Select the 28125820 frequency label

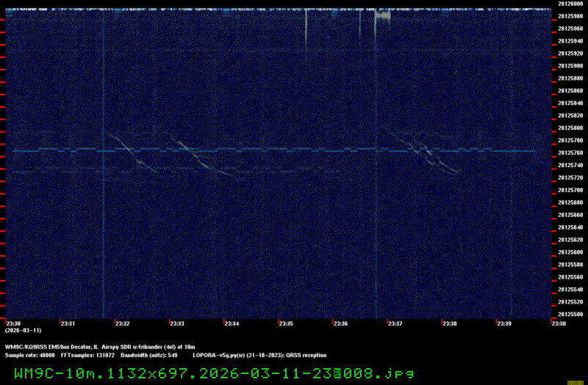coord(570,116)
